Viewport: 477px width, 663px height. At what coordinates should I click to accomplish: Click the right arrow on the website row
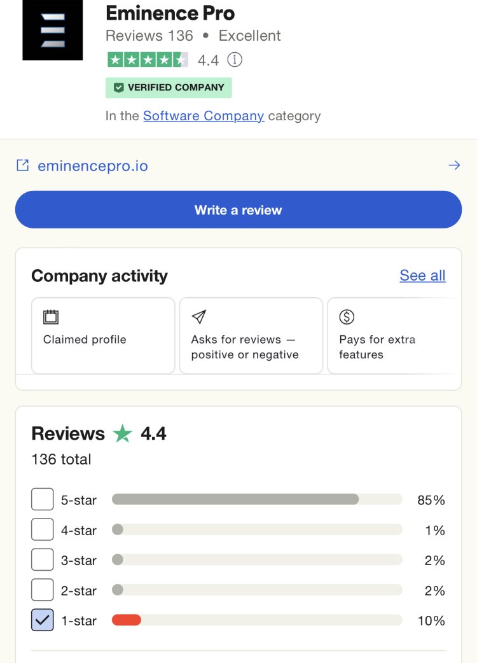pyautogui.click(x=455, y=164)
